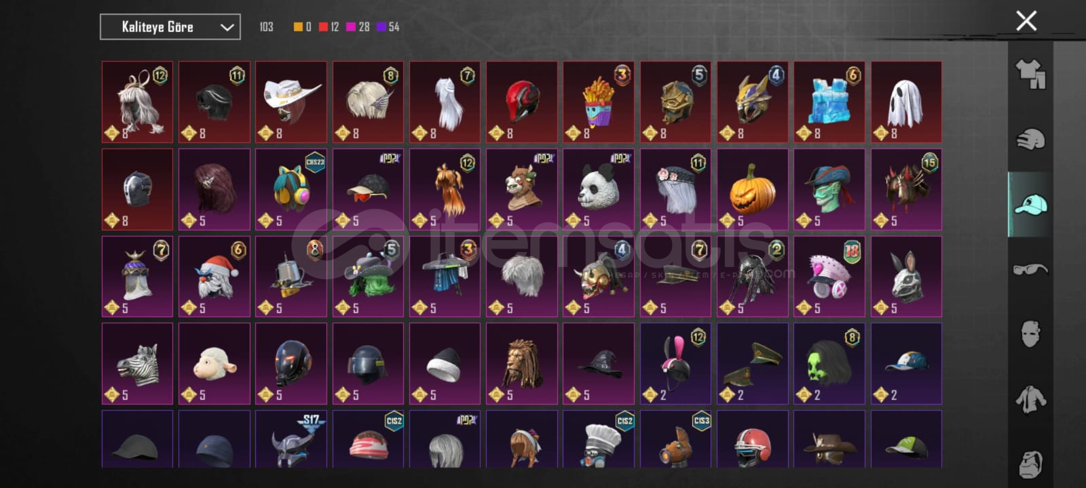Select the chef hat CIS2 item
Viewport: 1086px width, 488px height.
(599, 439)
